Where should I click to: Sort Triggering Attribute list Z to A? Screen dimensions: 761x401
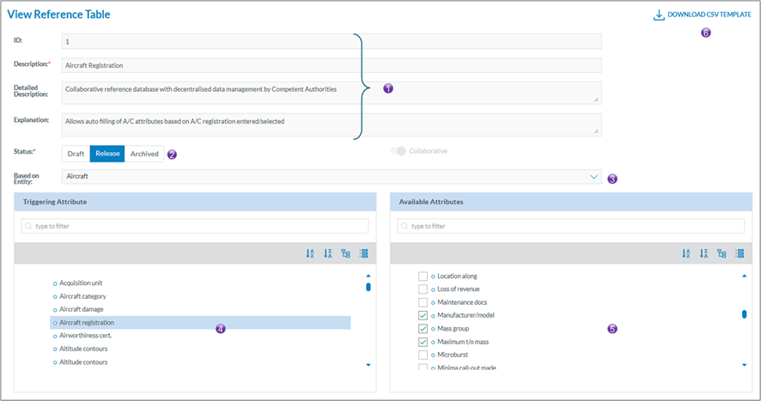point(328,253)
